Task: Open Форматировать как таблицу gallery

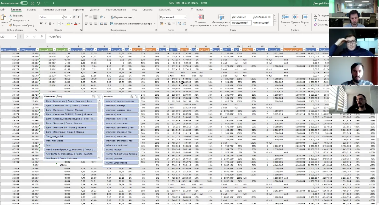Action: [x=221, y=21]
